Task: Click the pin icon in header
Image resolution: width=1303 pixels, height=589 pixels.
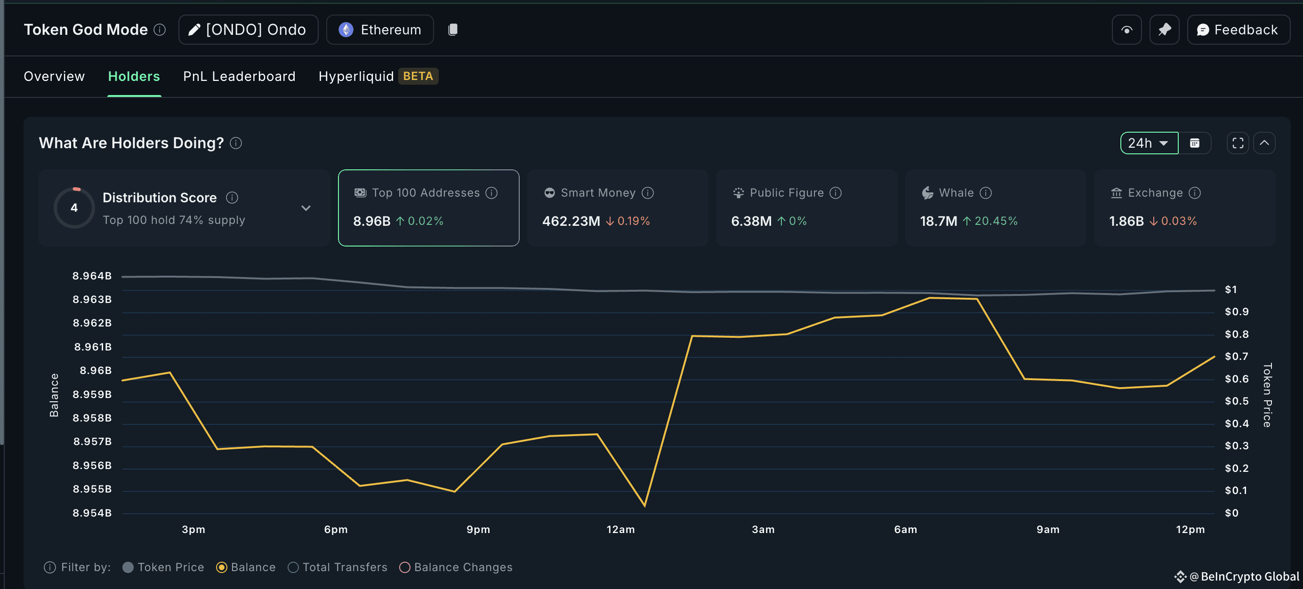Action: [1165, 30]
